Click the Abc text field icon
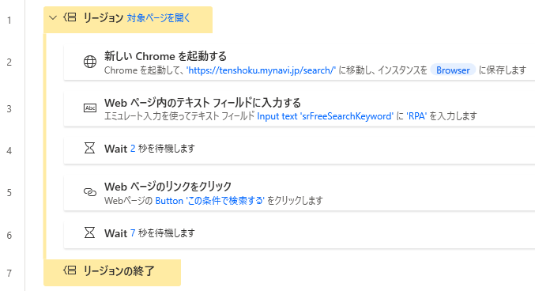Screen dimensions: 535x291 [x=90, y=108]
